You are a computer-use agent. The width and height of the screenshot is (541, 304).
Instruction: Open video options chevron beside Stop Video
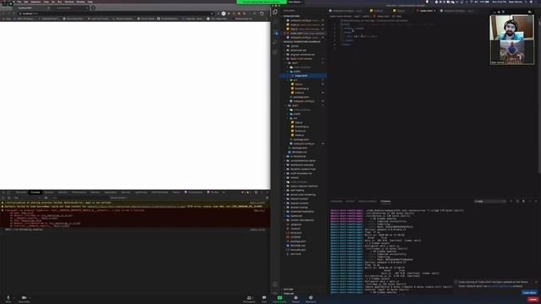point(30,297)
